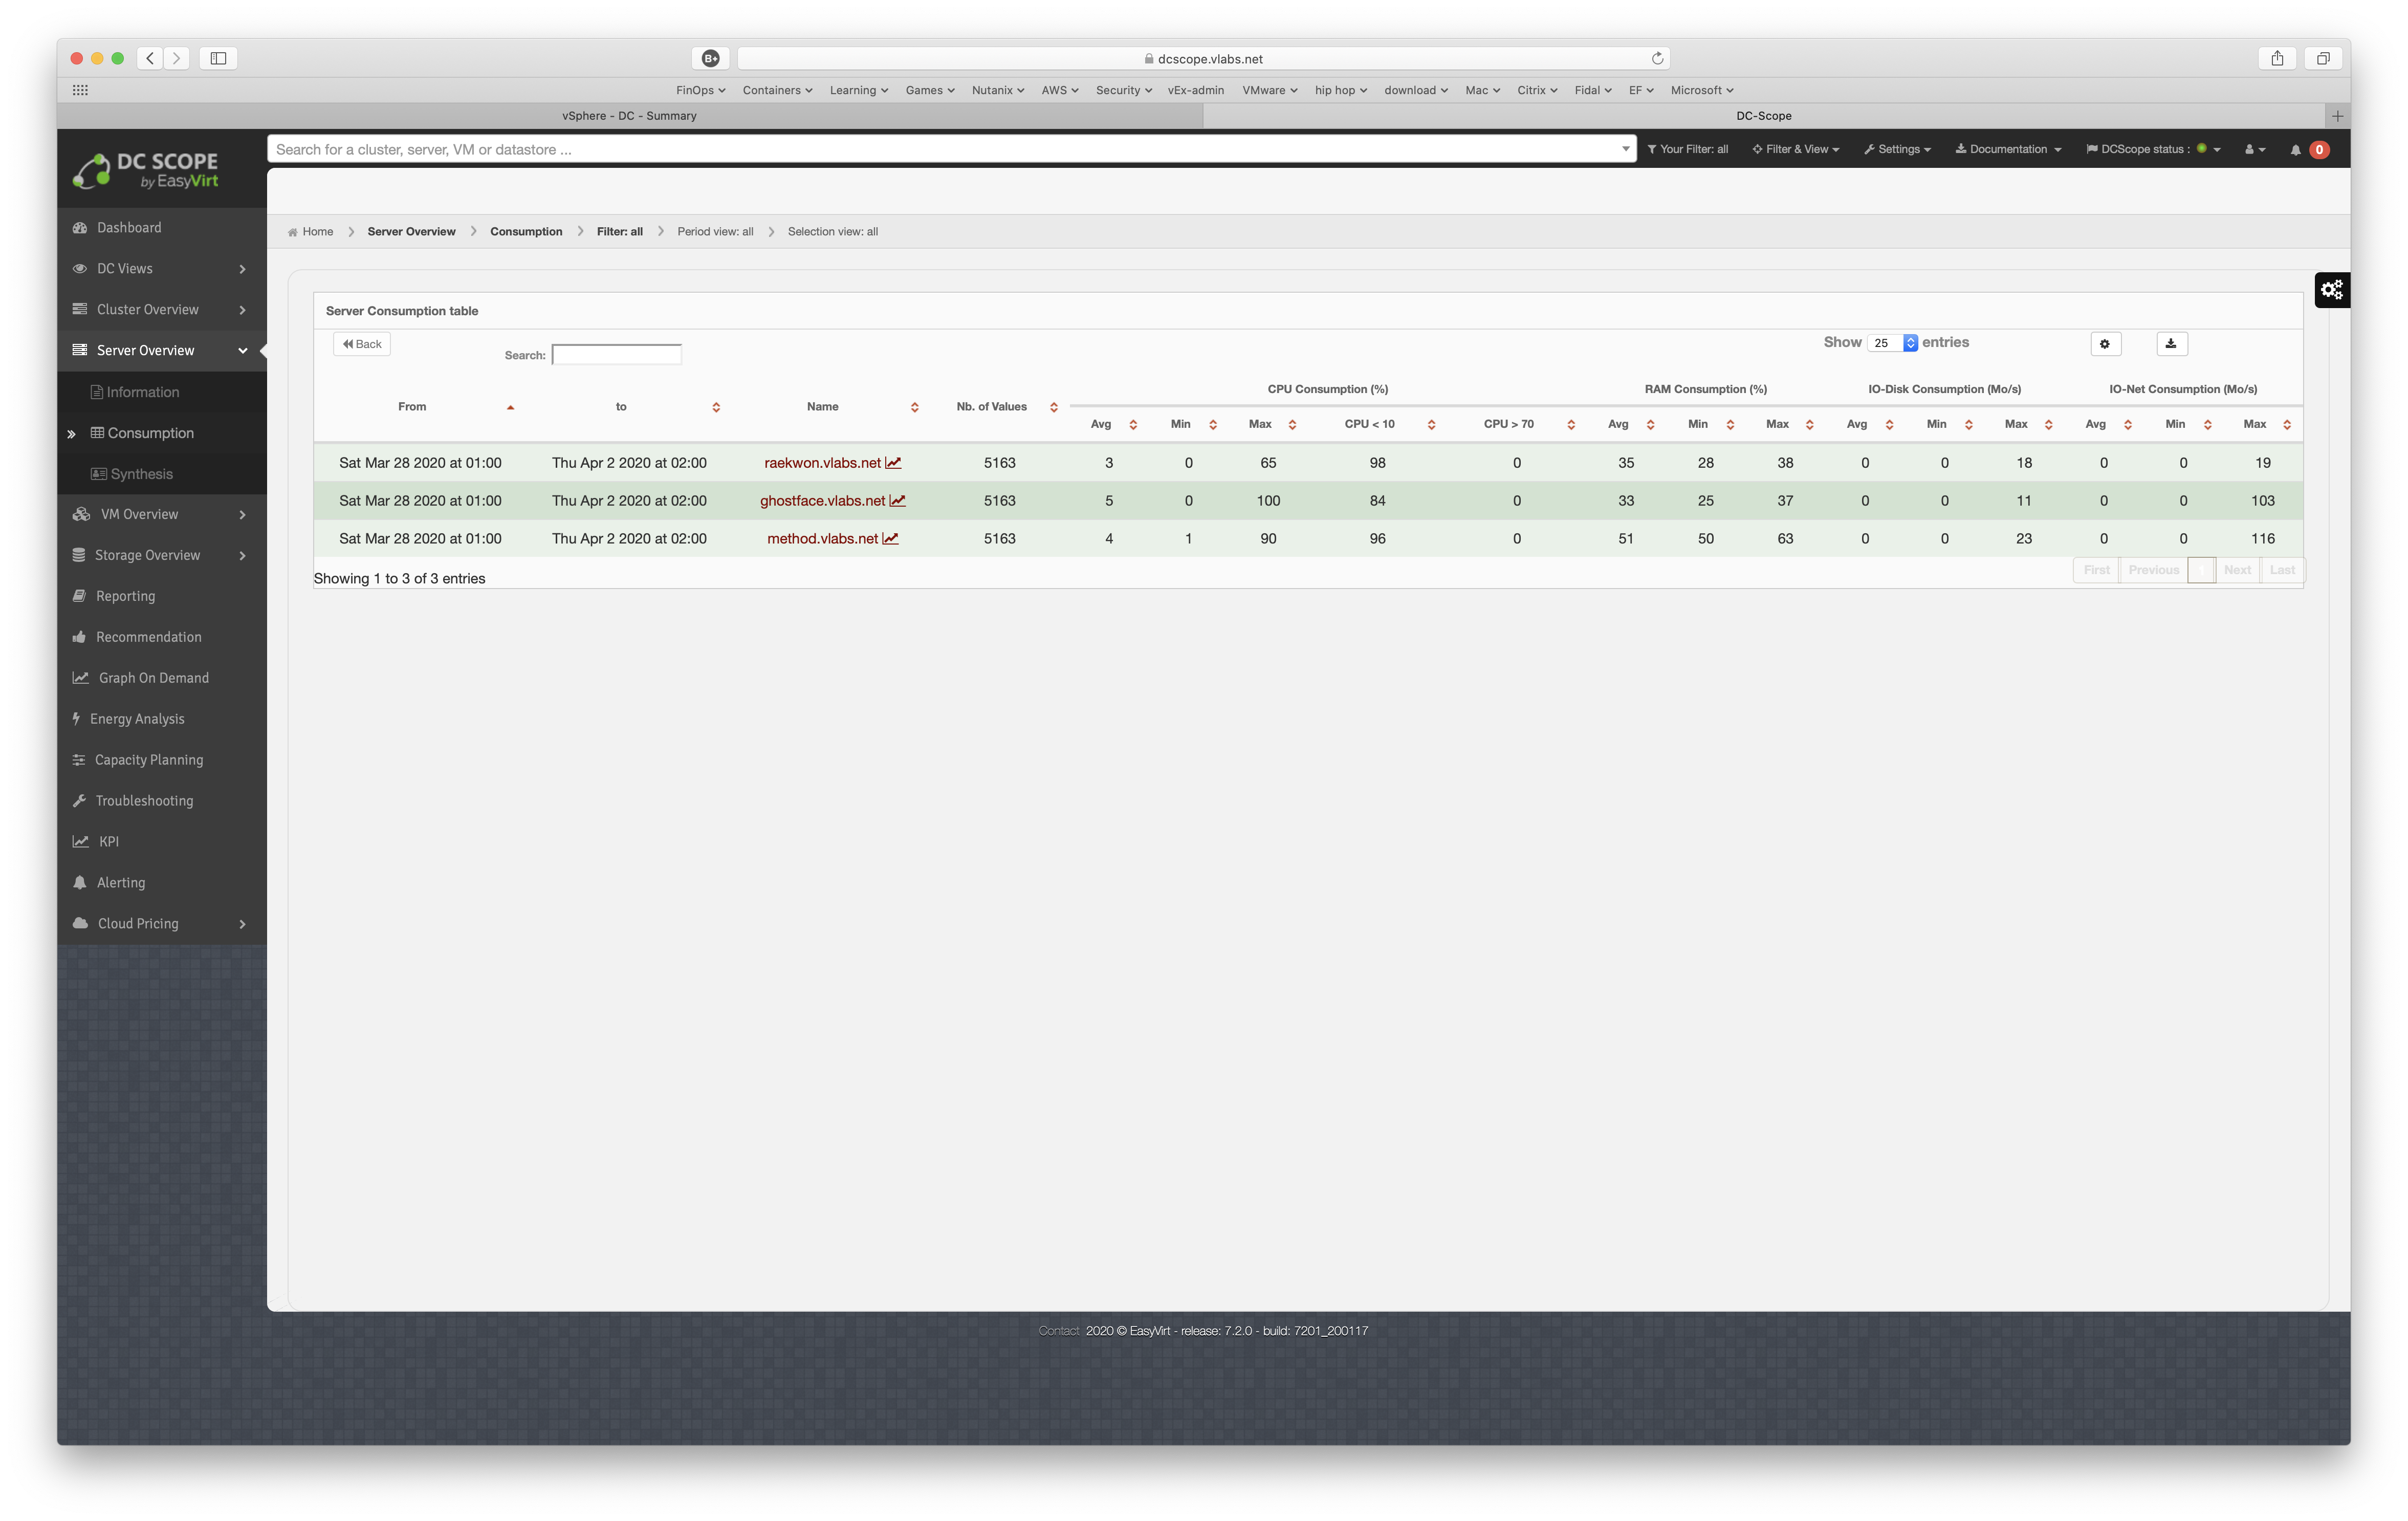Click Safari share icon
This screenshot has height=1521, width=2408.
pyautogui.click(x=2276, y=58)
